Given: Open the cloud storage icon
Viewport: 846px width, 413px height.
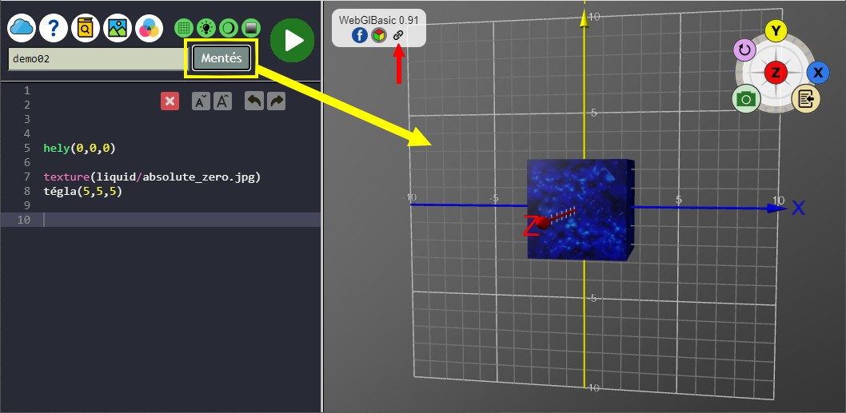Looking at the screenshot, I should (x=22, y=29).
